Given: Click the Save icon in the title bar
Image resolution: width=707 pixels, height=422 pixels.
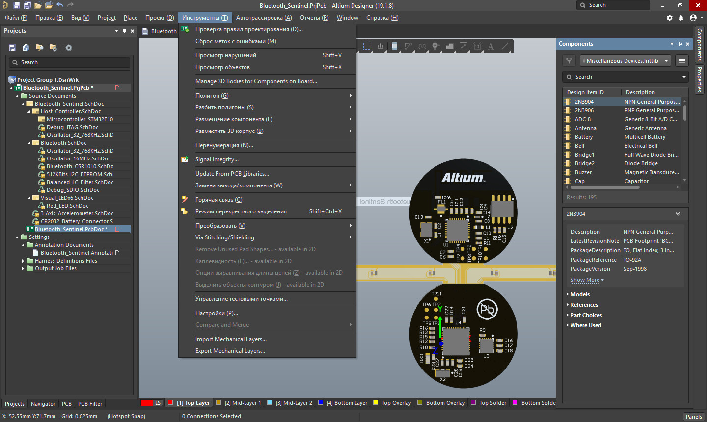Looking at the screenshot, I should (x=16, y=5).
